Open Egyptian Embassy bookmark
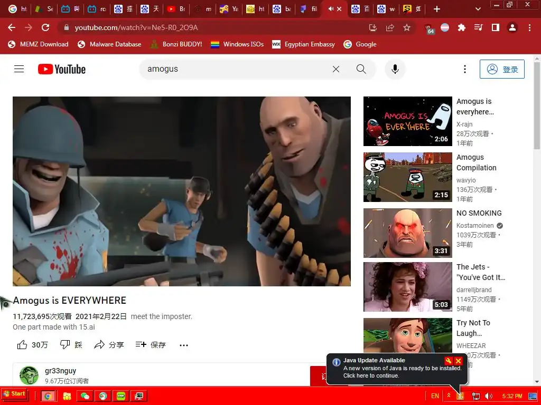The width and height of the screenshot is (541, 405). [x=304, y=44]
